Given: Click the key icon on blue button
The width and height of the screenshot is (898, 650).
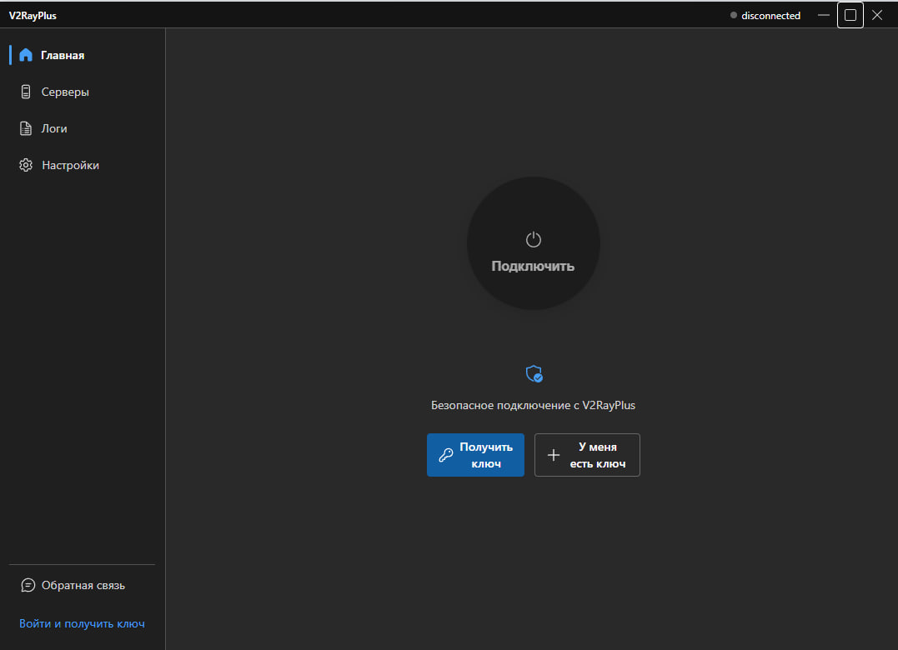Looking at the screenshot, I should 445,455.
